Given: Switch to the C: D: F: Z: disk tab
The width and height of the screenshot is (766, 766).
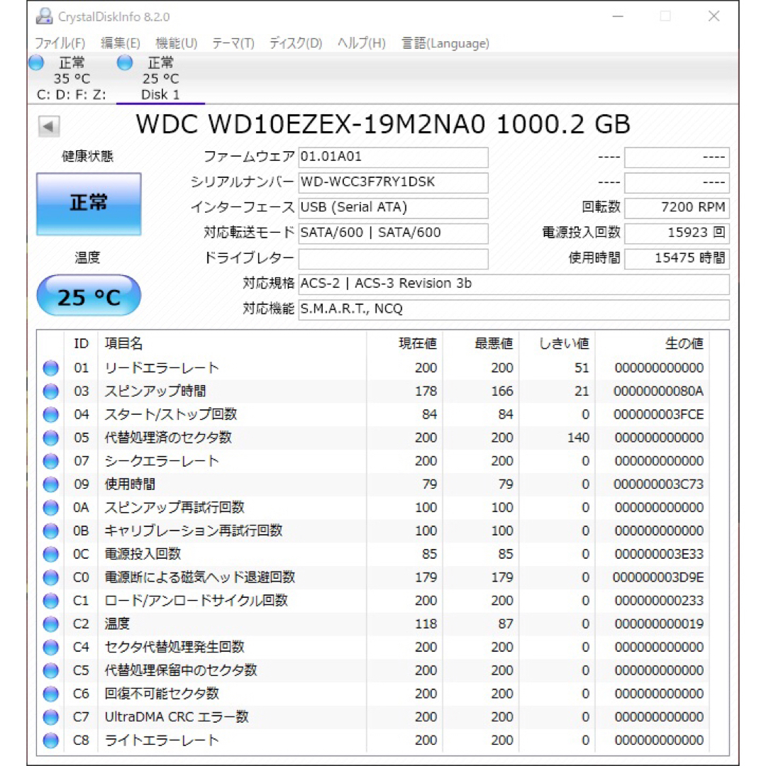Looking at the screenshot, I should point(72,79).
